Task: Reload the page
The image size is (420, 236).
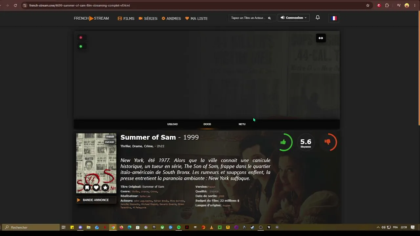Action: click(15, 6)
